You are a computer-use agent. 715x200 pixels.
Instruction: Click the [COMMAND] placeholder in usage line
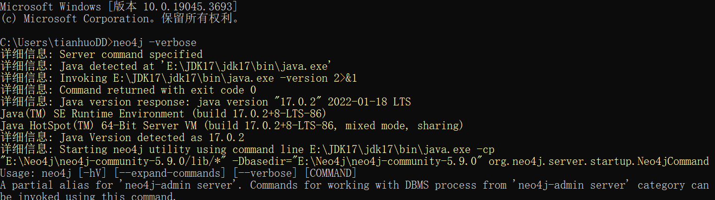[x=330, y=173]
